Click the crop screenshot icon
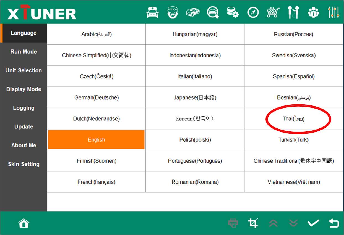 tap(253, 223)
